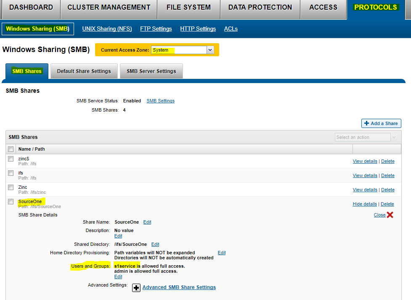Open UNIX Sharing (NFS) settings
Viewport: 411px width, 300px height.
pos(107,29)
